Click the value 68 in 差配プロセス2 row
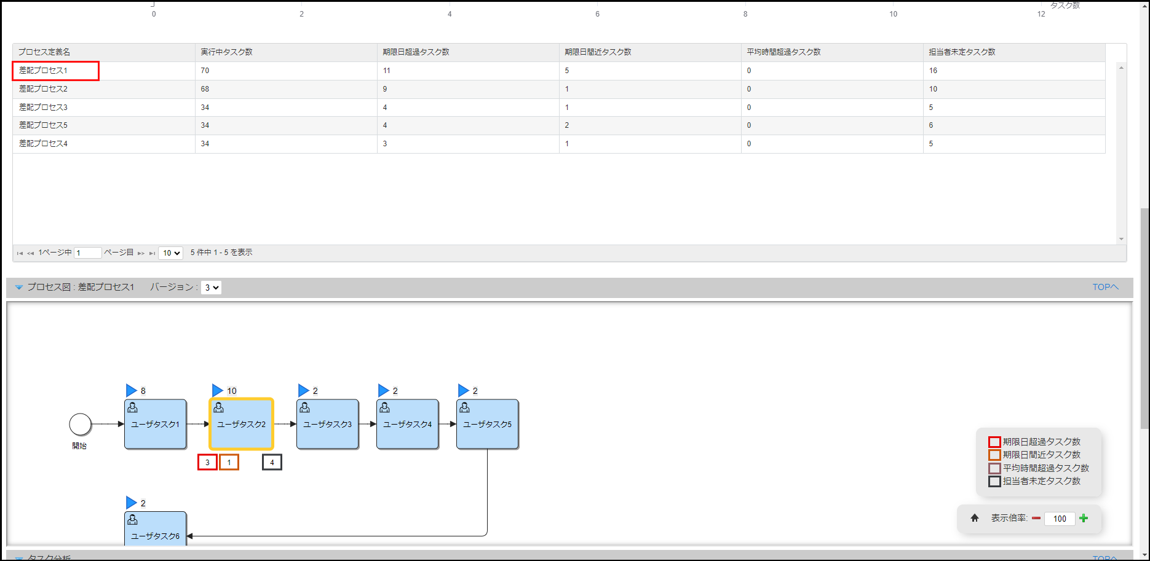1150x561 pixels. [205, 89]
